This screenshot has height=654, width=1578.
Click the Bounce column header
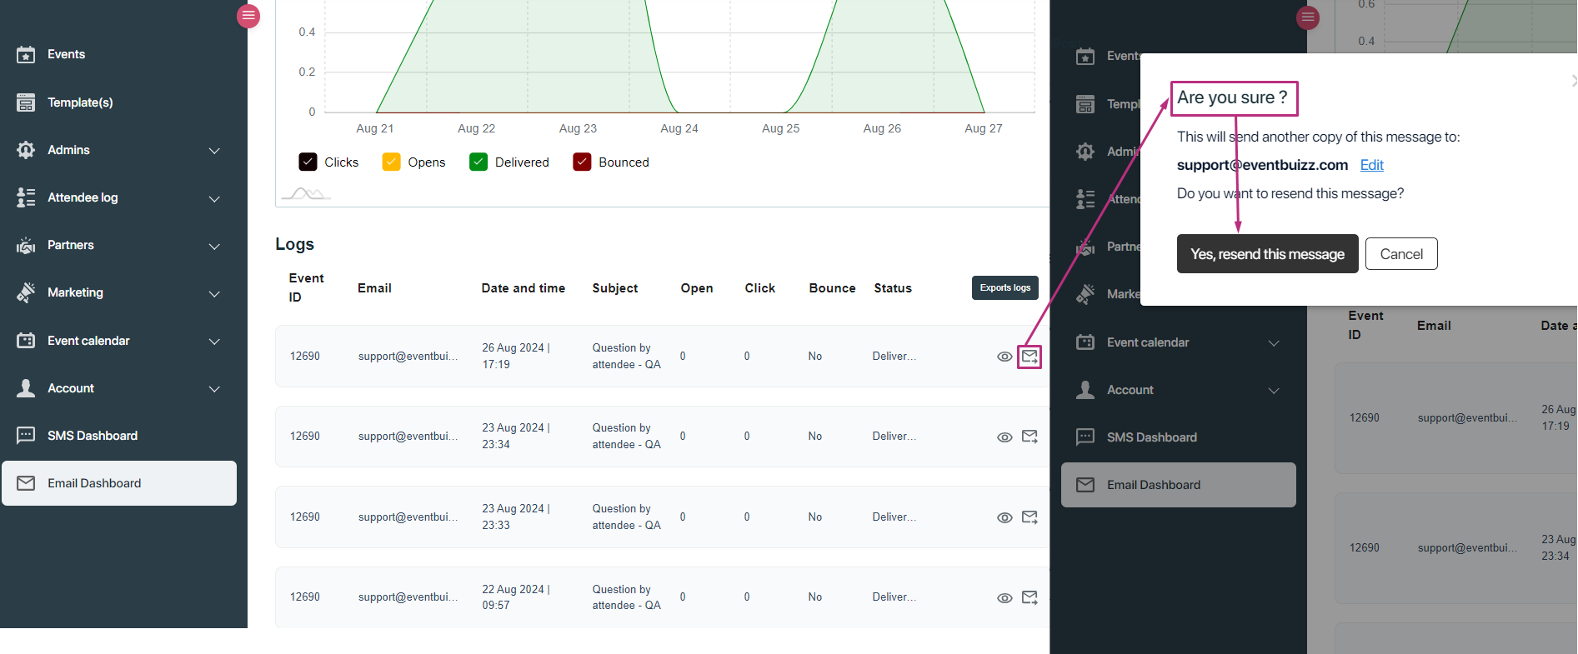pos(832,288)
